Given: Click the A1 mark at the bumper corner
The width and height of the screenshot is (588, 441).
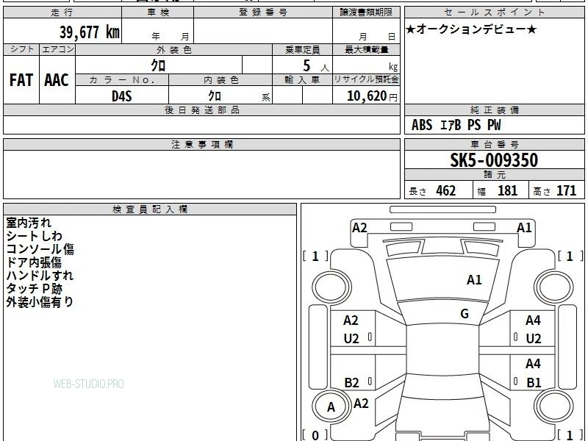Looking at the screenshot, I should [x=524, y=228].
